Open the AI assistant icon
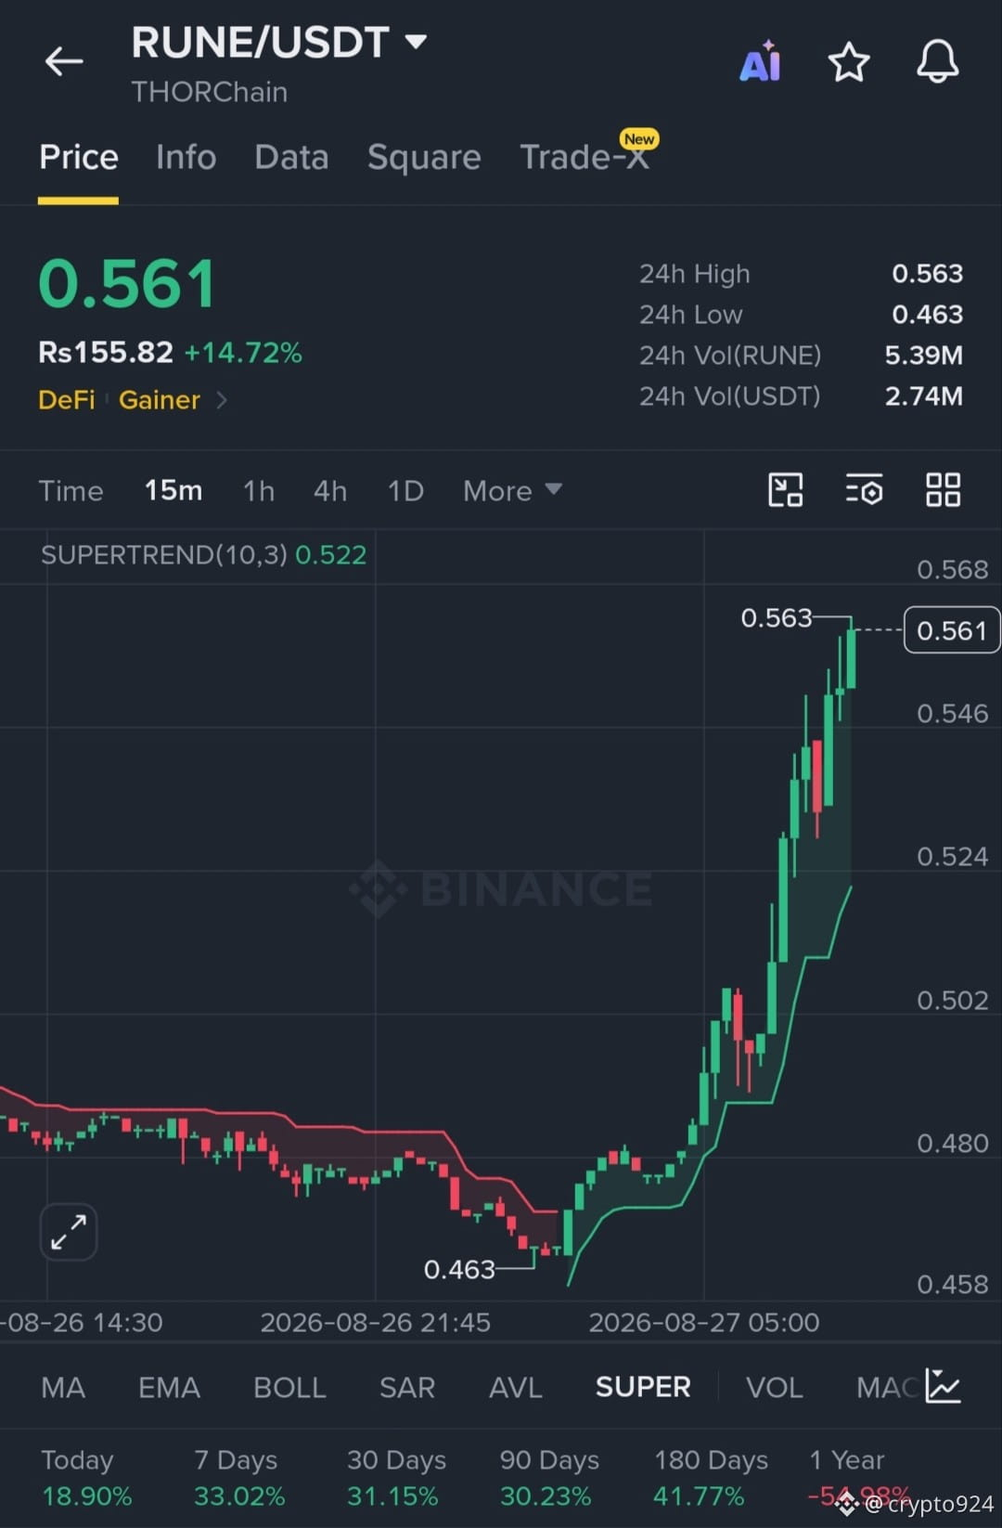Screen dimensions: 1002x1528 coord(760,62)
